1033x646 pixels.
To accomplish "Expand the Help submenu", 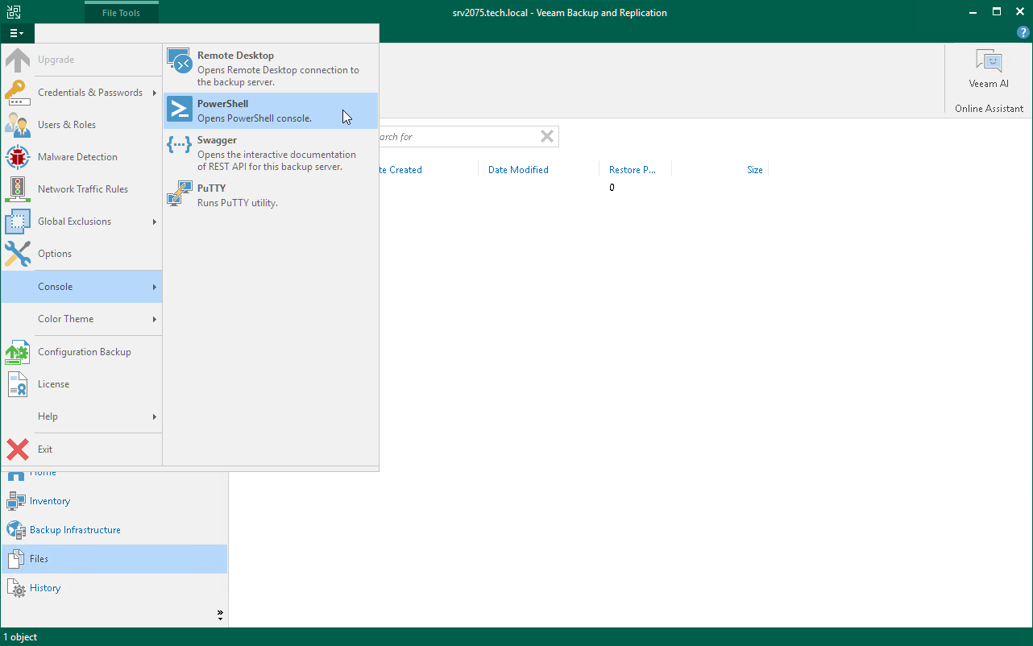I will 47,416.
